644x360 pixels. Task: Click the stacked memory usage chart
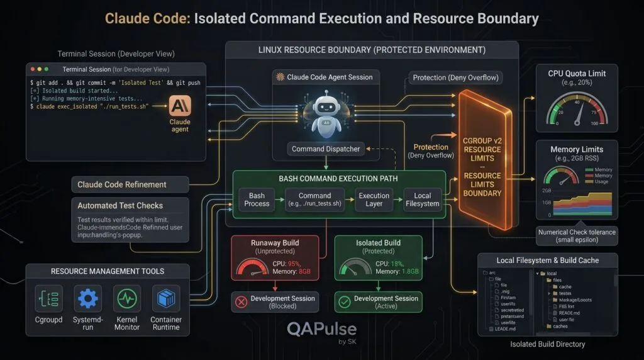(x=582, y=203)
